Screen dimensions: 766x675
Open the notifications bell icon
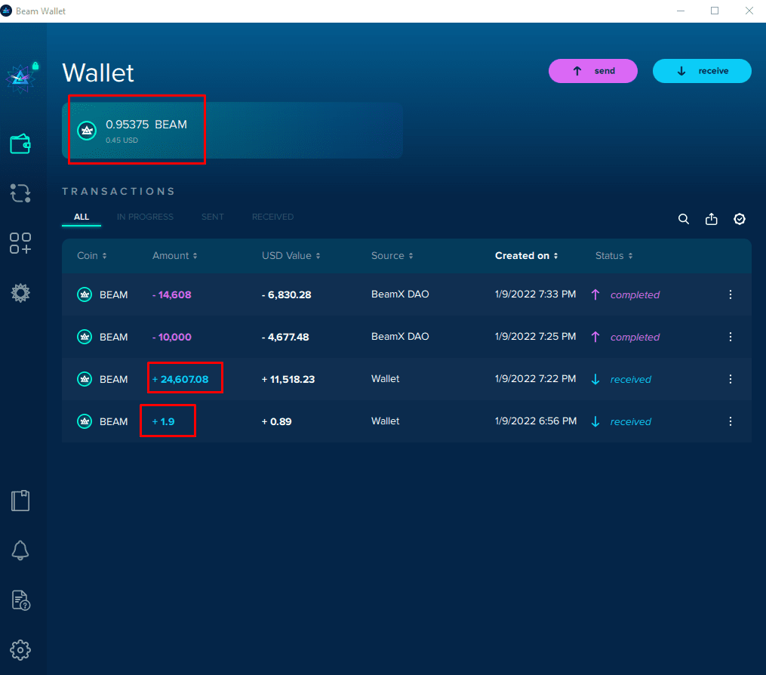pyautogui.click(x=20, y=550)
